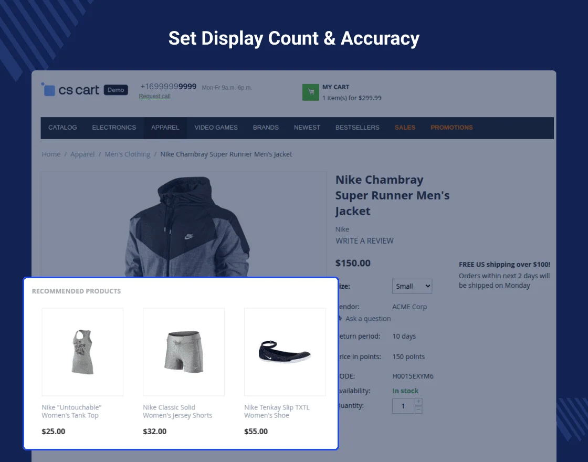This screenshot has height=462, width=588.
Task: Click the quantity input field
Action: coord(403,406)
